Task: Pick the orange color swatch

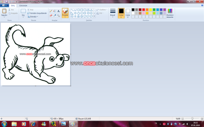Action: pos(147,10)
